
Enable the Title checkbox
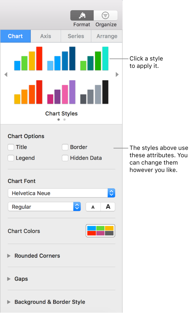[x=11, y=147]
